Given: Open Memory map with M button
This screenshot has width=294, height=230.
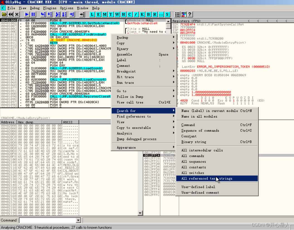Looking at the screenshot, I should pyautogui.click(x=105, y=14).
